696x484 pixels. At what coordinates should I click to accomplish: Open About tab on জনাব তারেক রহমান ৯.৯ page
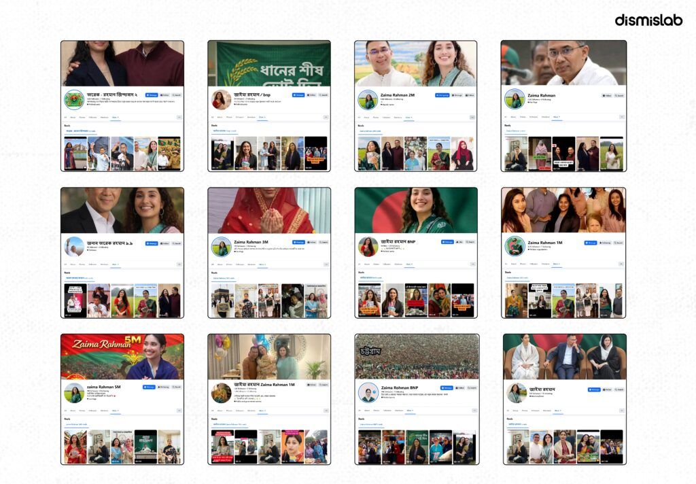point(73,264)
